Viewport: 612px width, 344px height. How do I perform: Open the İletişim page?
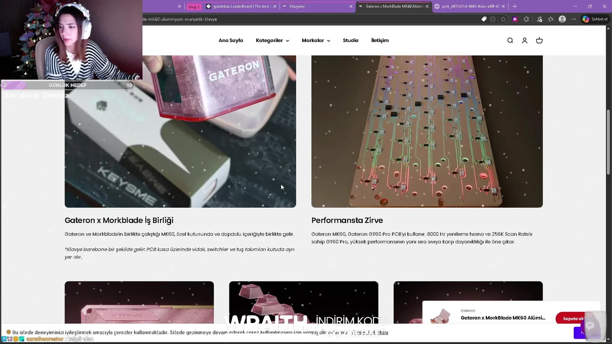pyautogui.click(x=380, y=41)
